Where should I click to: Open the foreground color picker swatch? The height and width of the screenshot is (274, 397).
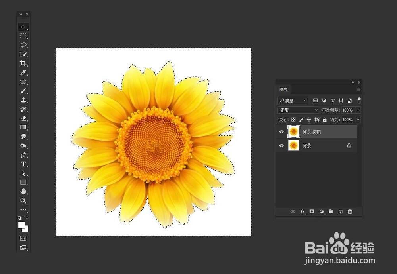point(21,225)
